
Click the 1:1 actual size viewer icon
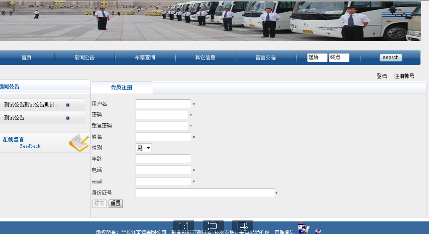pos(184,226)
